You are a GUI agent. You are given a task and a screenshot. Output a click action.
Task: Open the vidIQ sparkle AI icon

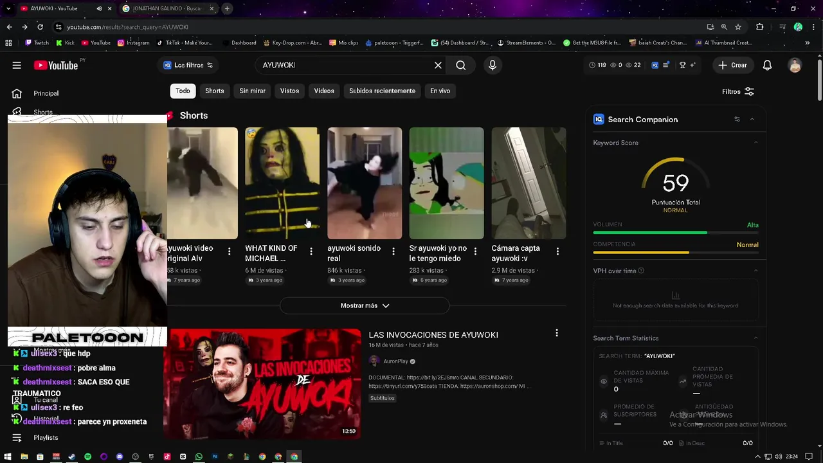692,65
